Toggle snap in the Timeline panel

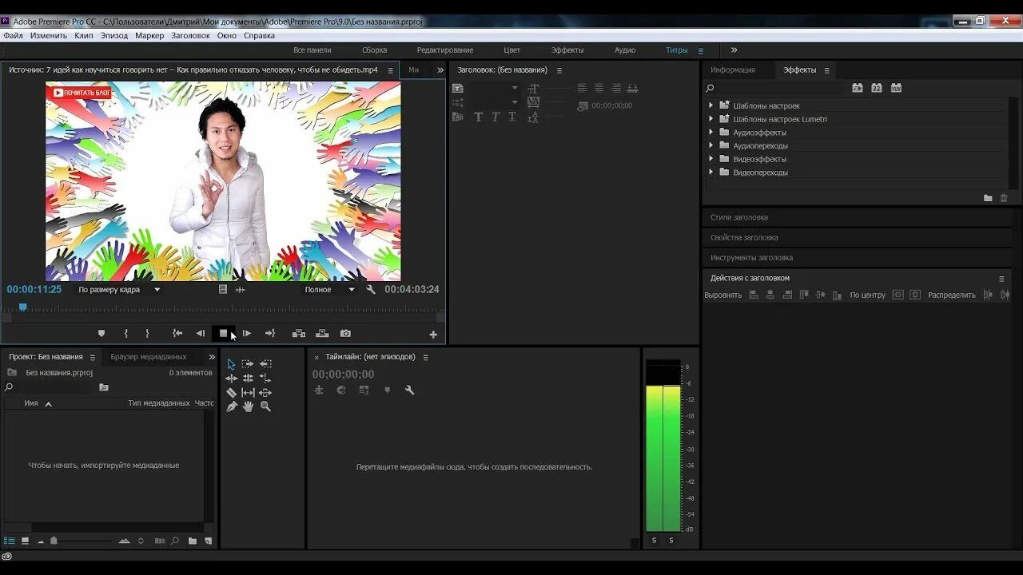(x=341, y=391)
